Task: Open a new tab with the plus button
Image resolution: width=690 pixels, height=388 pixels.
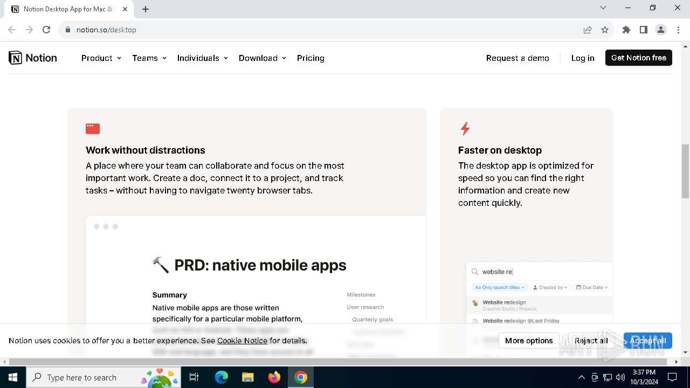Action: (x=146, y=9)
